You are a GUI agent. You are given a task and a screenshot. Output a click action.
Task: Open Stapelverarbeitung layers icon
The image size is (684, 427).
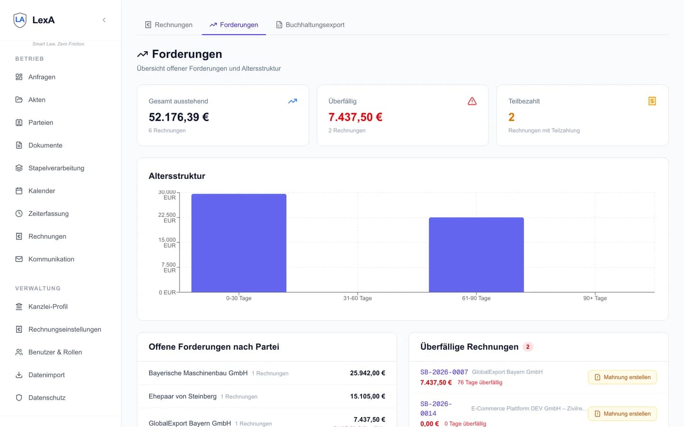tap(19, 168)
